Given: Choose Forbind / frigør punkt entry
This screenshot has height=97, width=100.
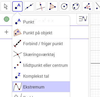Looking at the screenshot, I should (41, 44).
